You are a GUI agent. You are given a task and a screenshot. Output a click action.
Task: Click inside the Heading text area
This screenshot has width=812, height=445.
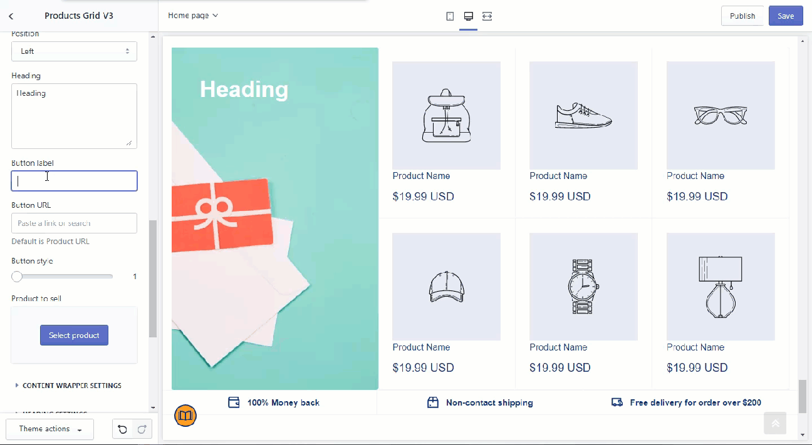pos(74,116)
